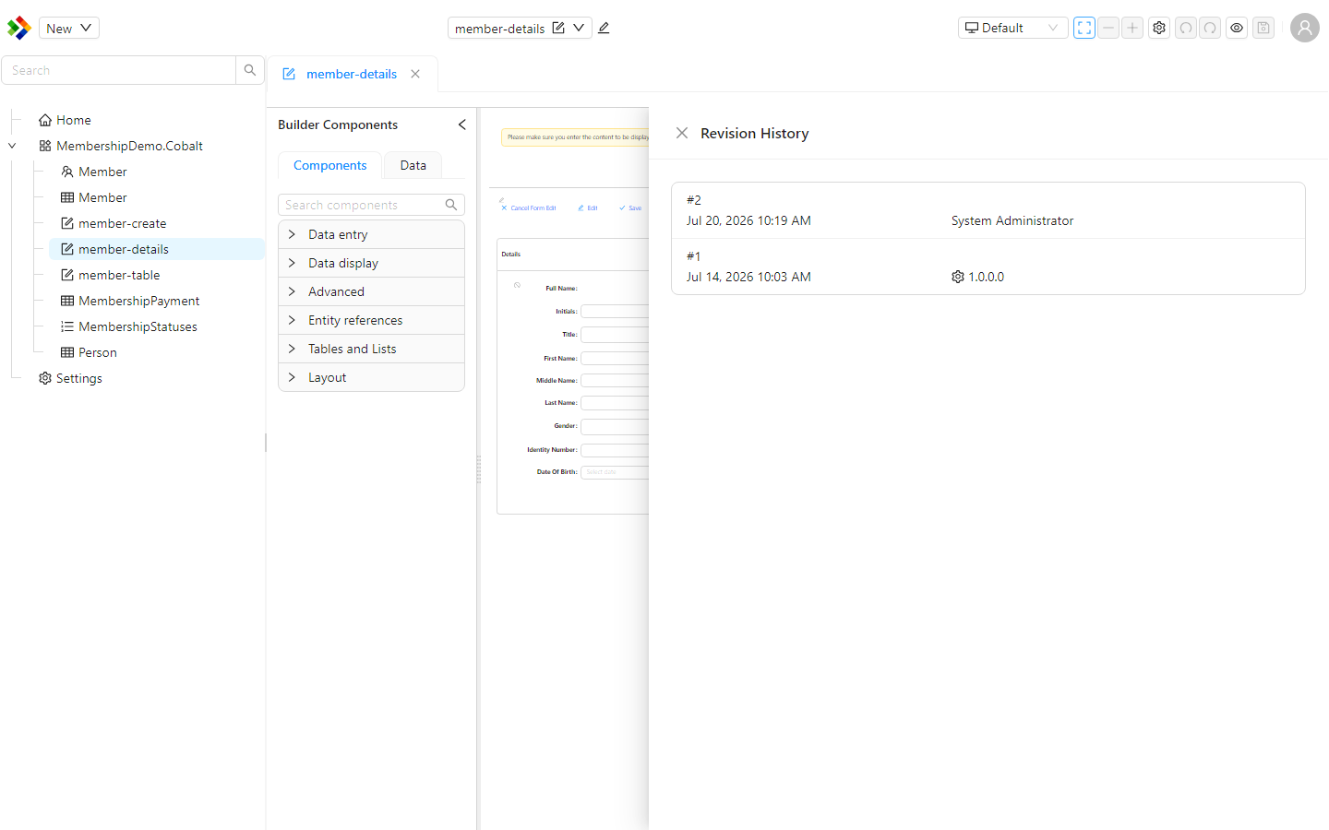Open MembershipPayment in the tree
This screenshot has width=1329, height=830.
(x=138, y=301)
